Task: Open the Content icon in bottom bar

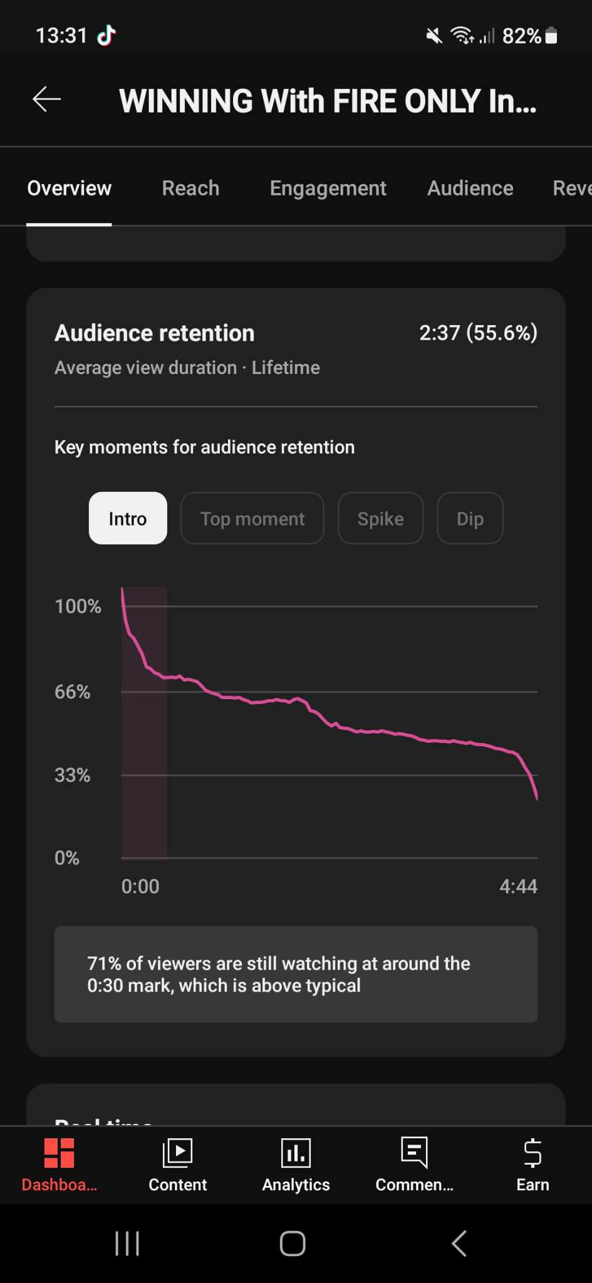Action: click(x=177, y=1153)
